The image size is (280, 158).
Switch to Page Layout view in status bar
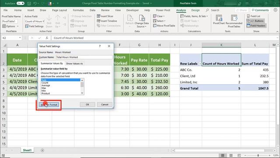point(231,155)
